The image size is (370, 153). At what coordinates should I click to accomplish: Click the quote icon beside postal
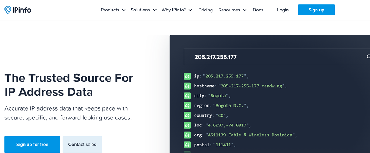[x=187, y=145]
